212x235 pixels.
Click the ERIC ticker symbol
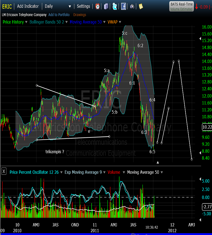click(7, 7)
